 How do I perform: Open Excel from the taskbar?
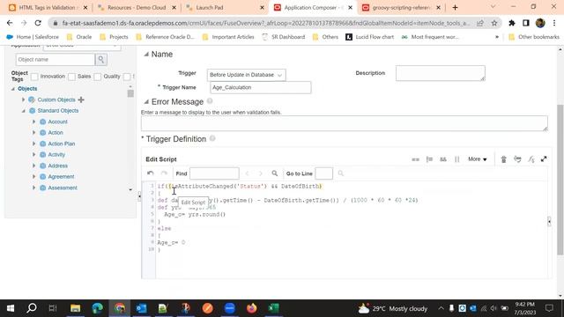tap(273, 308)
